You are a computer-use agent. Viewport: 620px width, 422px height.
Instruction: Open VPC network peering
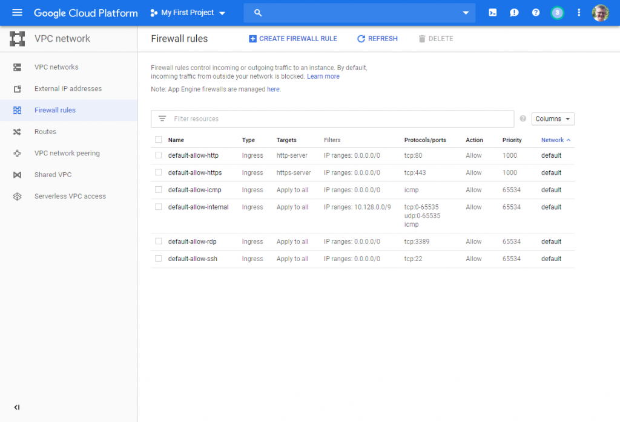pyautogui.click(x=67, y=153)
